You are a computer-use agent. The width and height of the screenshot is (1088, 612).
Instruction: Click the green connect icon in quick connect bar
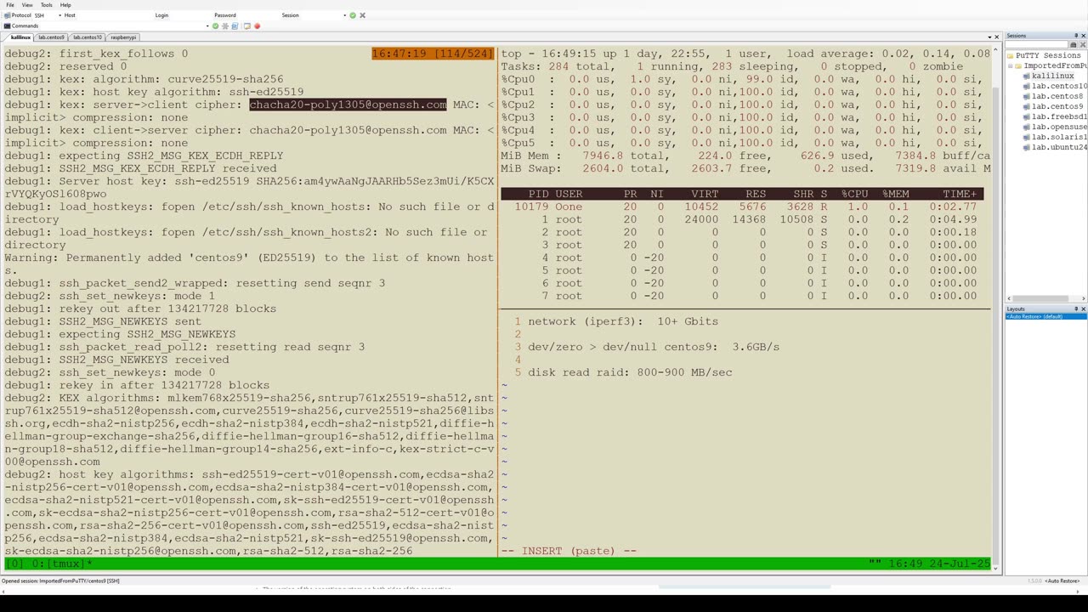tap(353, 15)
